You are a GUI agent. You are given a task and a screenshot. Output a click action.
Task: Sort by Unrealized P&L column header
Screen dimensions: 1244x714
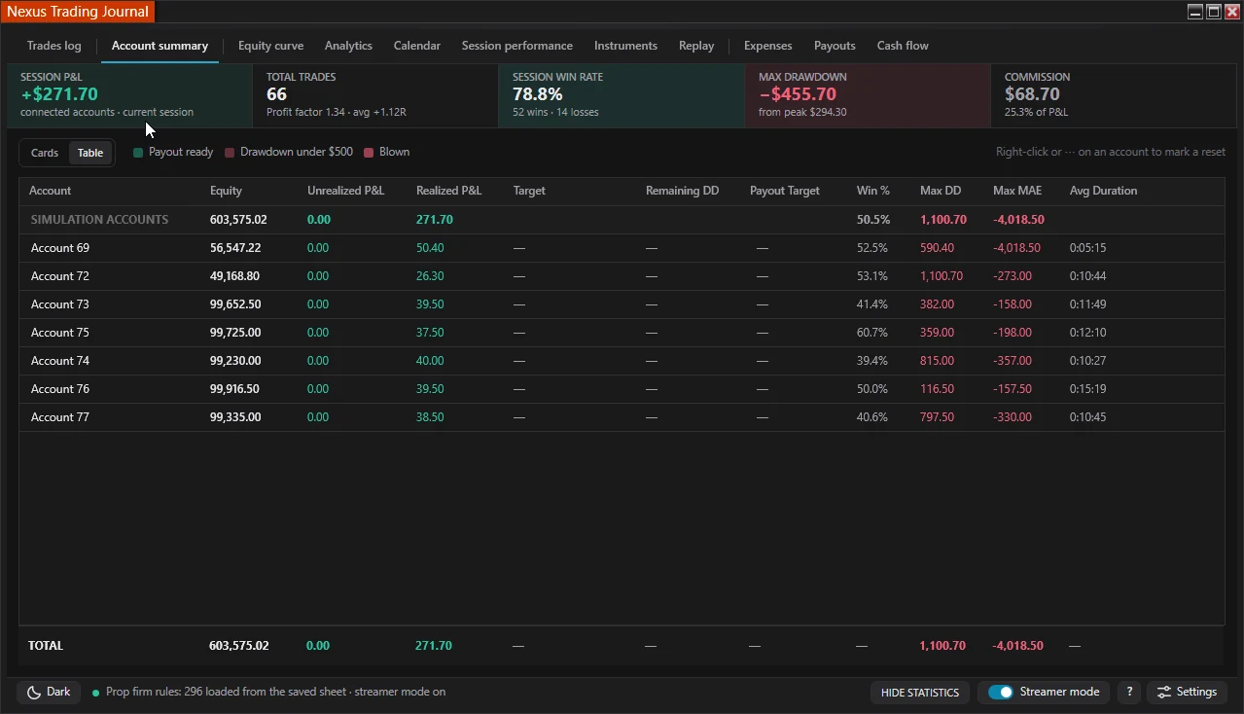click(347, 191)
